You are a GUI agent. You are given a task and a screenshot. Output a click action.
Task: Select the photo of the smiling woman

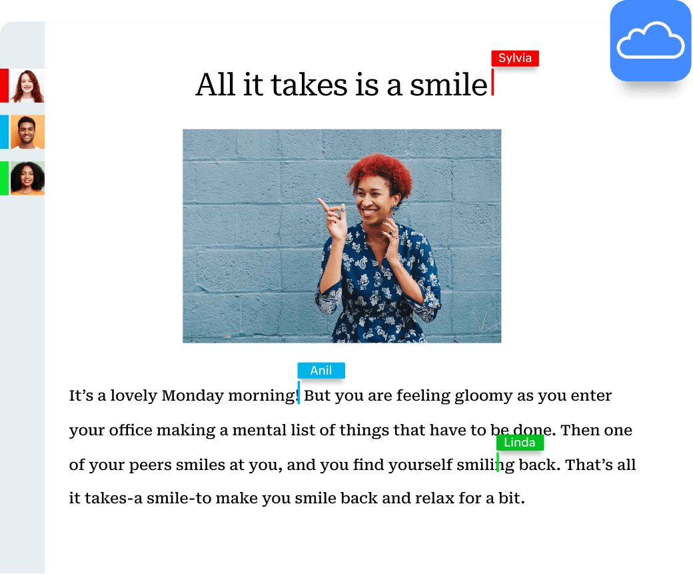(x=342, y=236)
